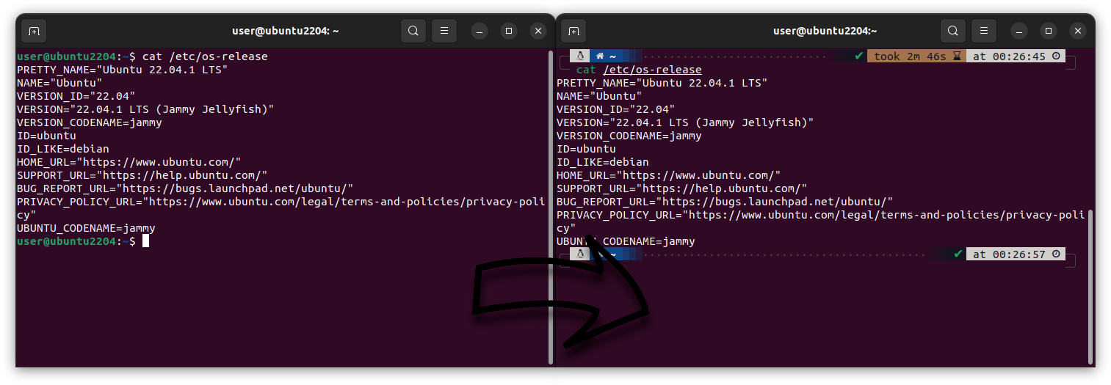Click SUPPORT_URL line in left terminal
Screen dimensions: 1111x385
(x=142, y=175)
